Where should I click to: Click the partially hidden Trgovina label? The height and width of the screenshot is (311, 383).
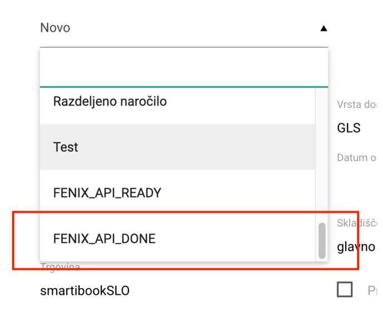pyautogui.click(x=60, y=266)
